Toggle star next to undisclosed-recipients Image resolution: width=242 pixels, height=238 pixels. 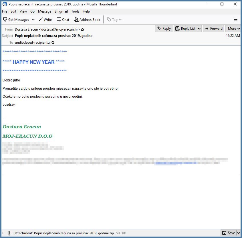(x=53, y=43)
